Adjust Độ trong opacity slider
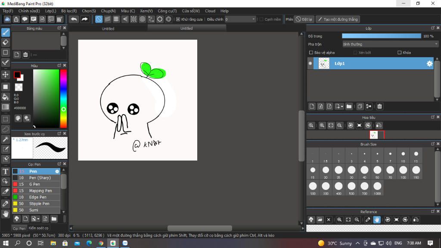The height and width of the screenshot is (248, 441). tap(382, 36)
